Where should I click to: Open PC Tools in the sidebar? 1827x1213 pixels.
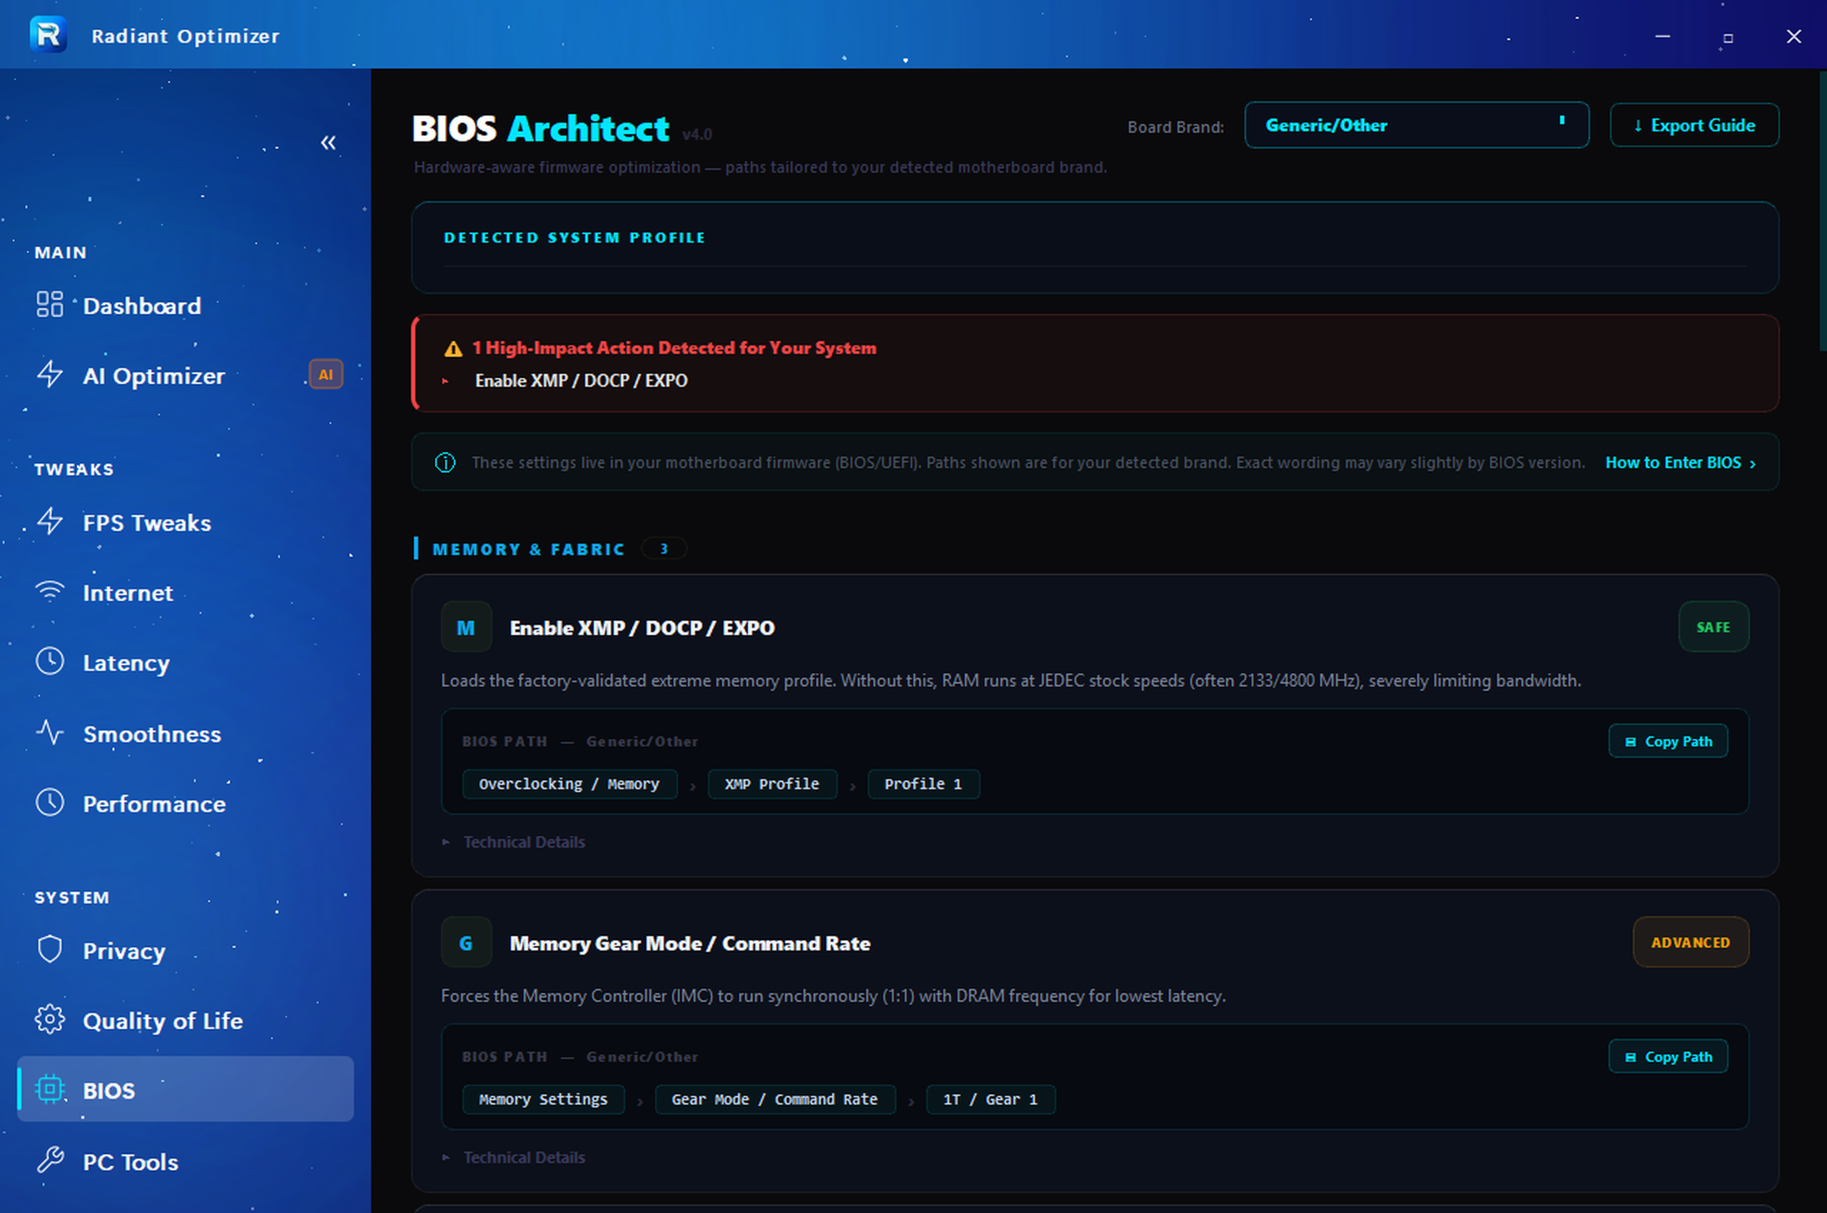tap(130, 1162)
